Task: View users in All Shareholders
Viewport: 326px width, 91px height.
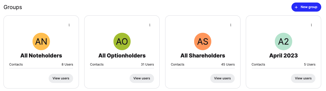Action: (x=222, y=78)
